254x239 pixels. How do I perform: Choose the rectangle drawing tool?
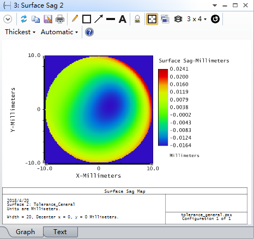(x=87, y=19)
